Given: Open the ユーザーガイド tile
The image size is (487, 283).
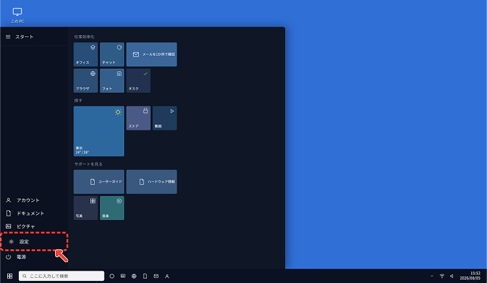Looking at the screenshot, I should (x=99, y=182).
